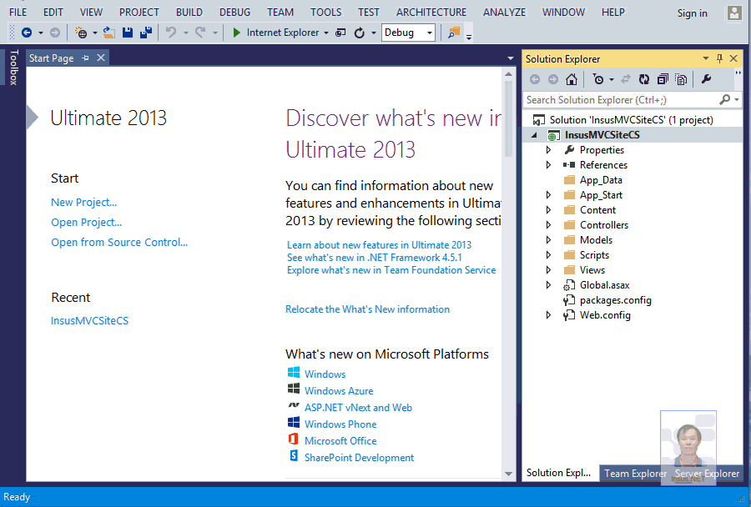Click the Refresh icon in Solution Explorer
Viewport: 751px width, 507px height.
pyautogui.click(x=644, y=79)
